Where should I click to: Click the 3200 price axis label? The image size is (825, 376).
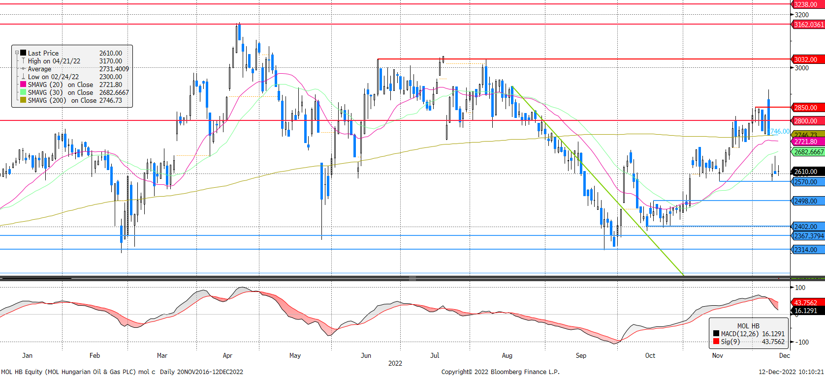[802, 15]
